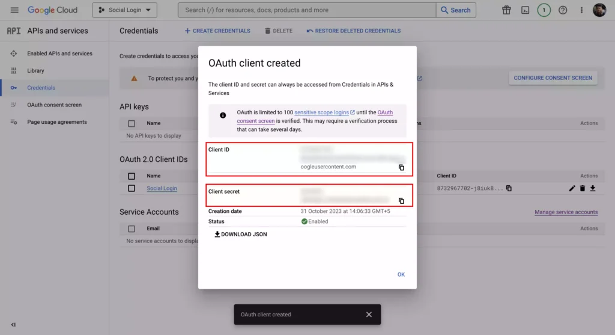Click the warning triangle icon in the banner
The height and width of the screenshot is (335, 615).
[x=134, y=78]
